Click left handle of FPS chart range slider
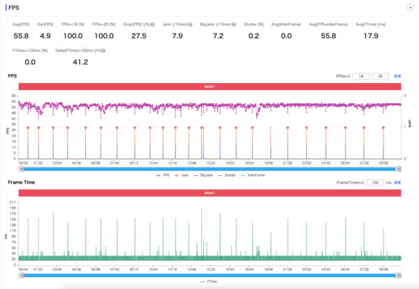 pos(22,169)
